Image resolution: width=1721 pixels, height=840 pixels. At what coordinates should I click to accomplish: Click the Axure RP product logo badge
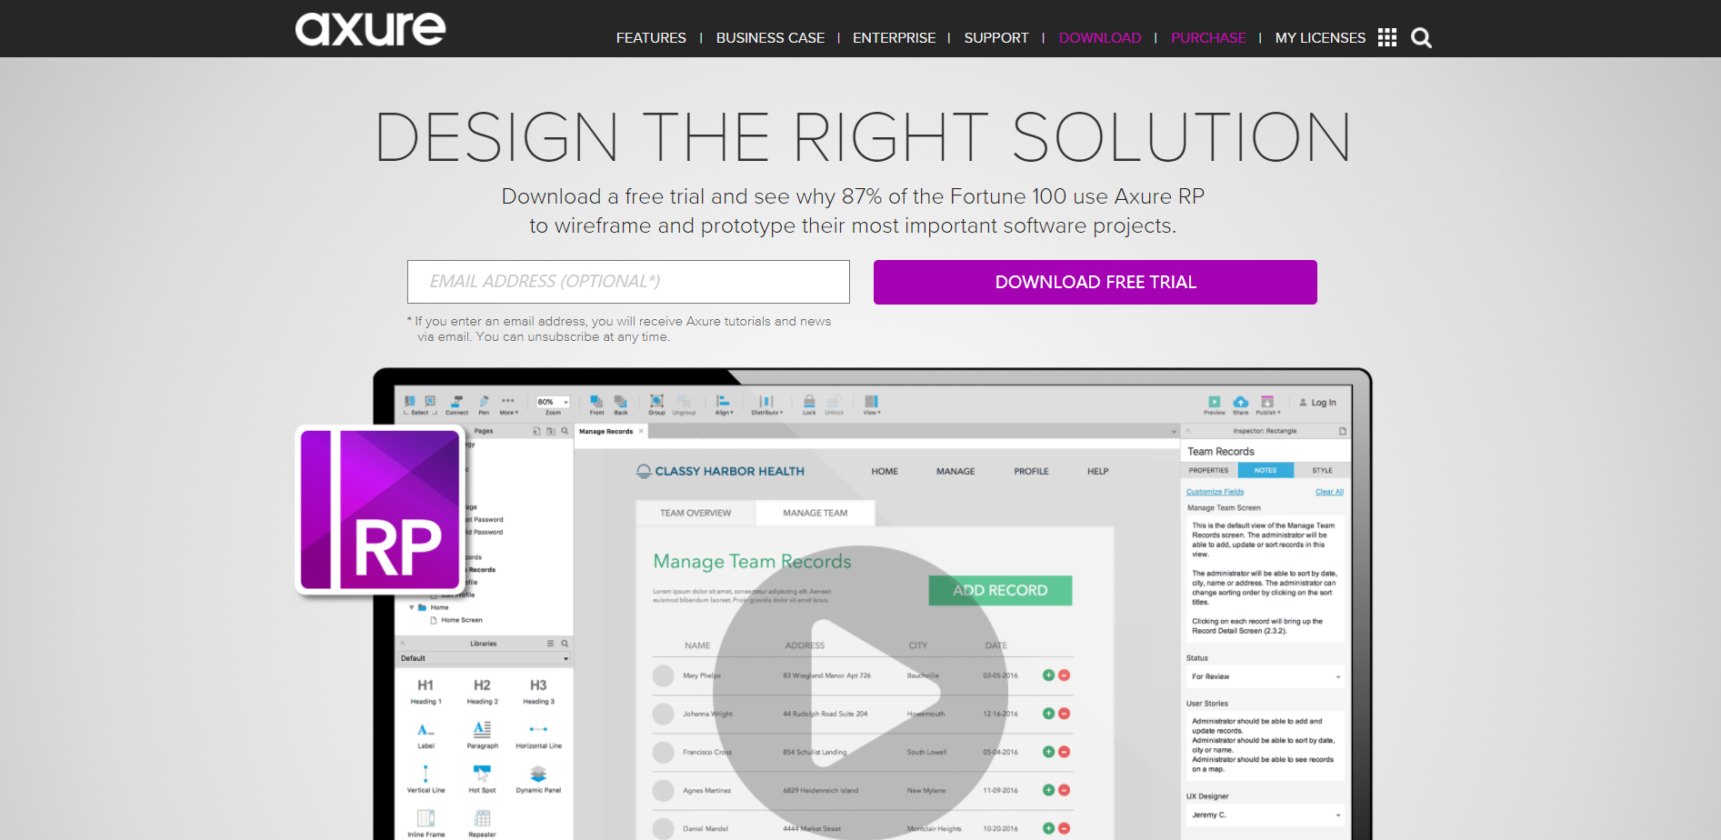pos(380,510)
